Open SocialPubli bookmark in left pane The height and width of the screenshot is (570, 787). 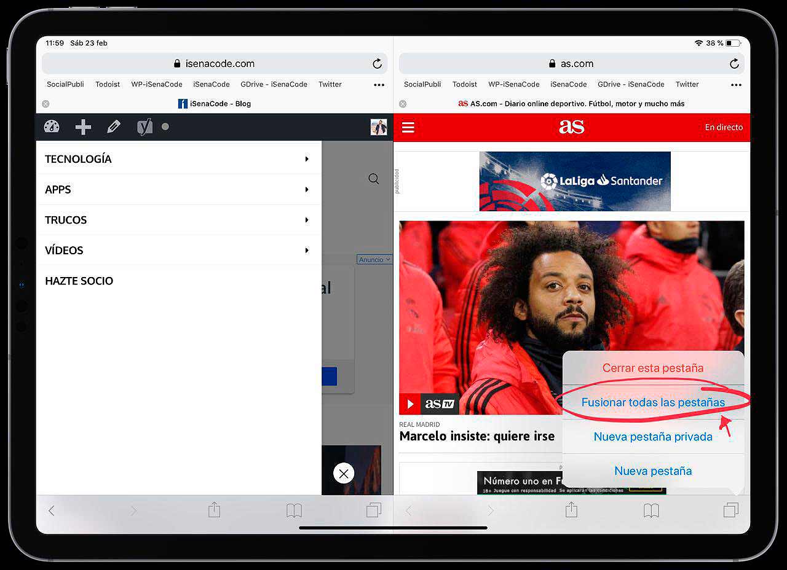click(65, 85)
